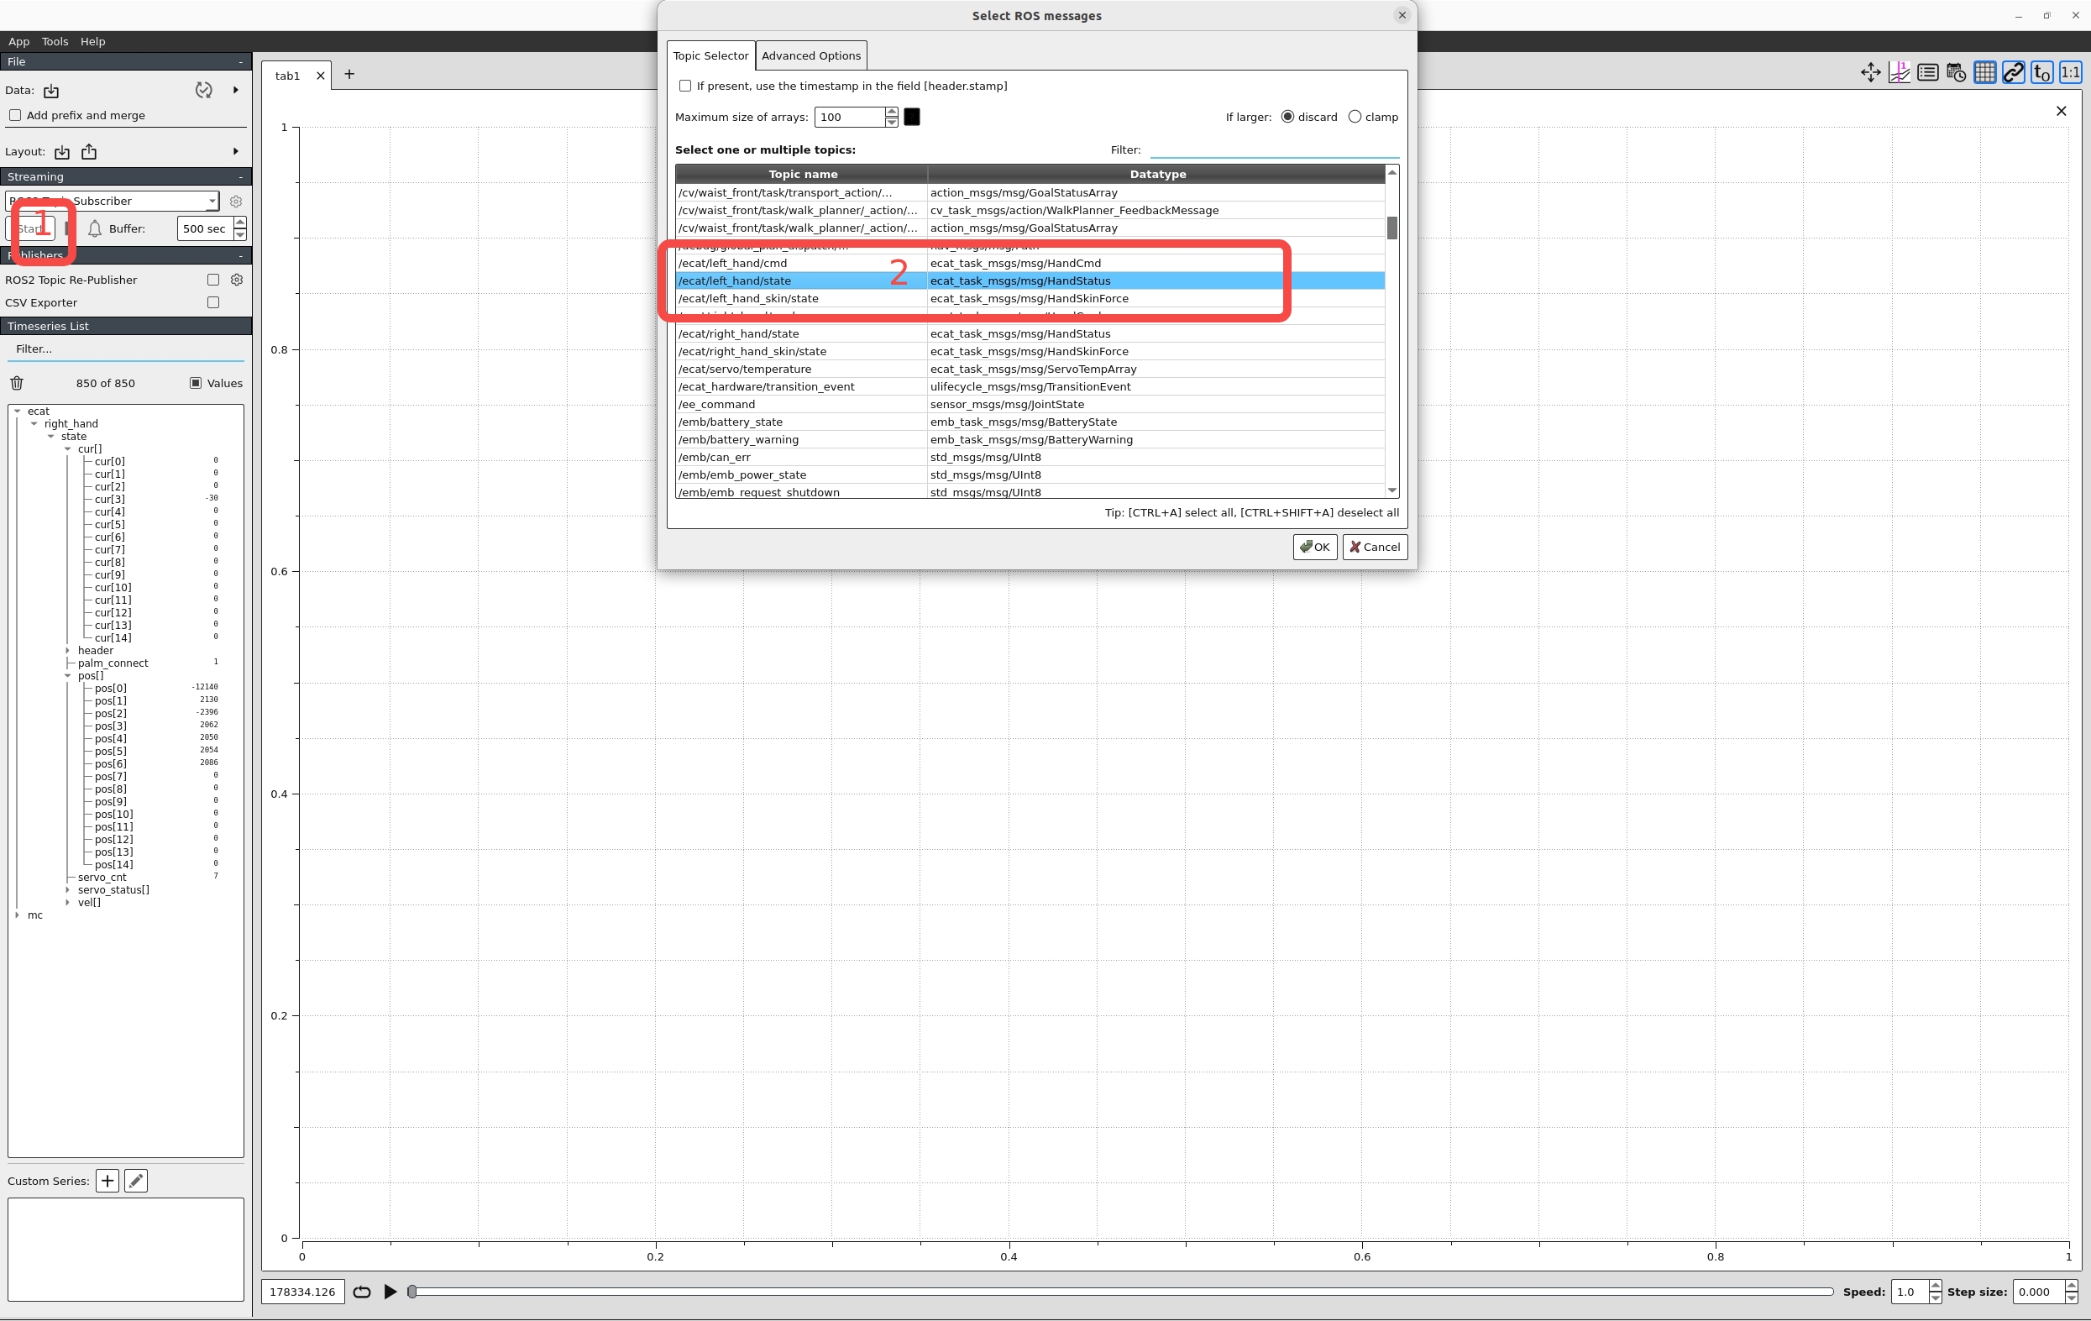The width and height of the screenshot is (2091, 1321).
Task: Collapse the cur[] tree node
Action: tap(68, 449)
